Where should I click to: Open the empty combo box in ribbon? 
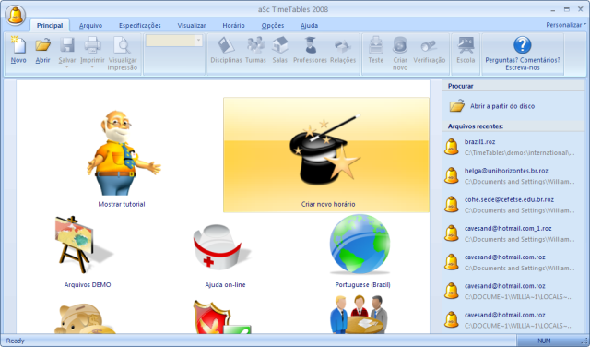[174, 41]
